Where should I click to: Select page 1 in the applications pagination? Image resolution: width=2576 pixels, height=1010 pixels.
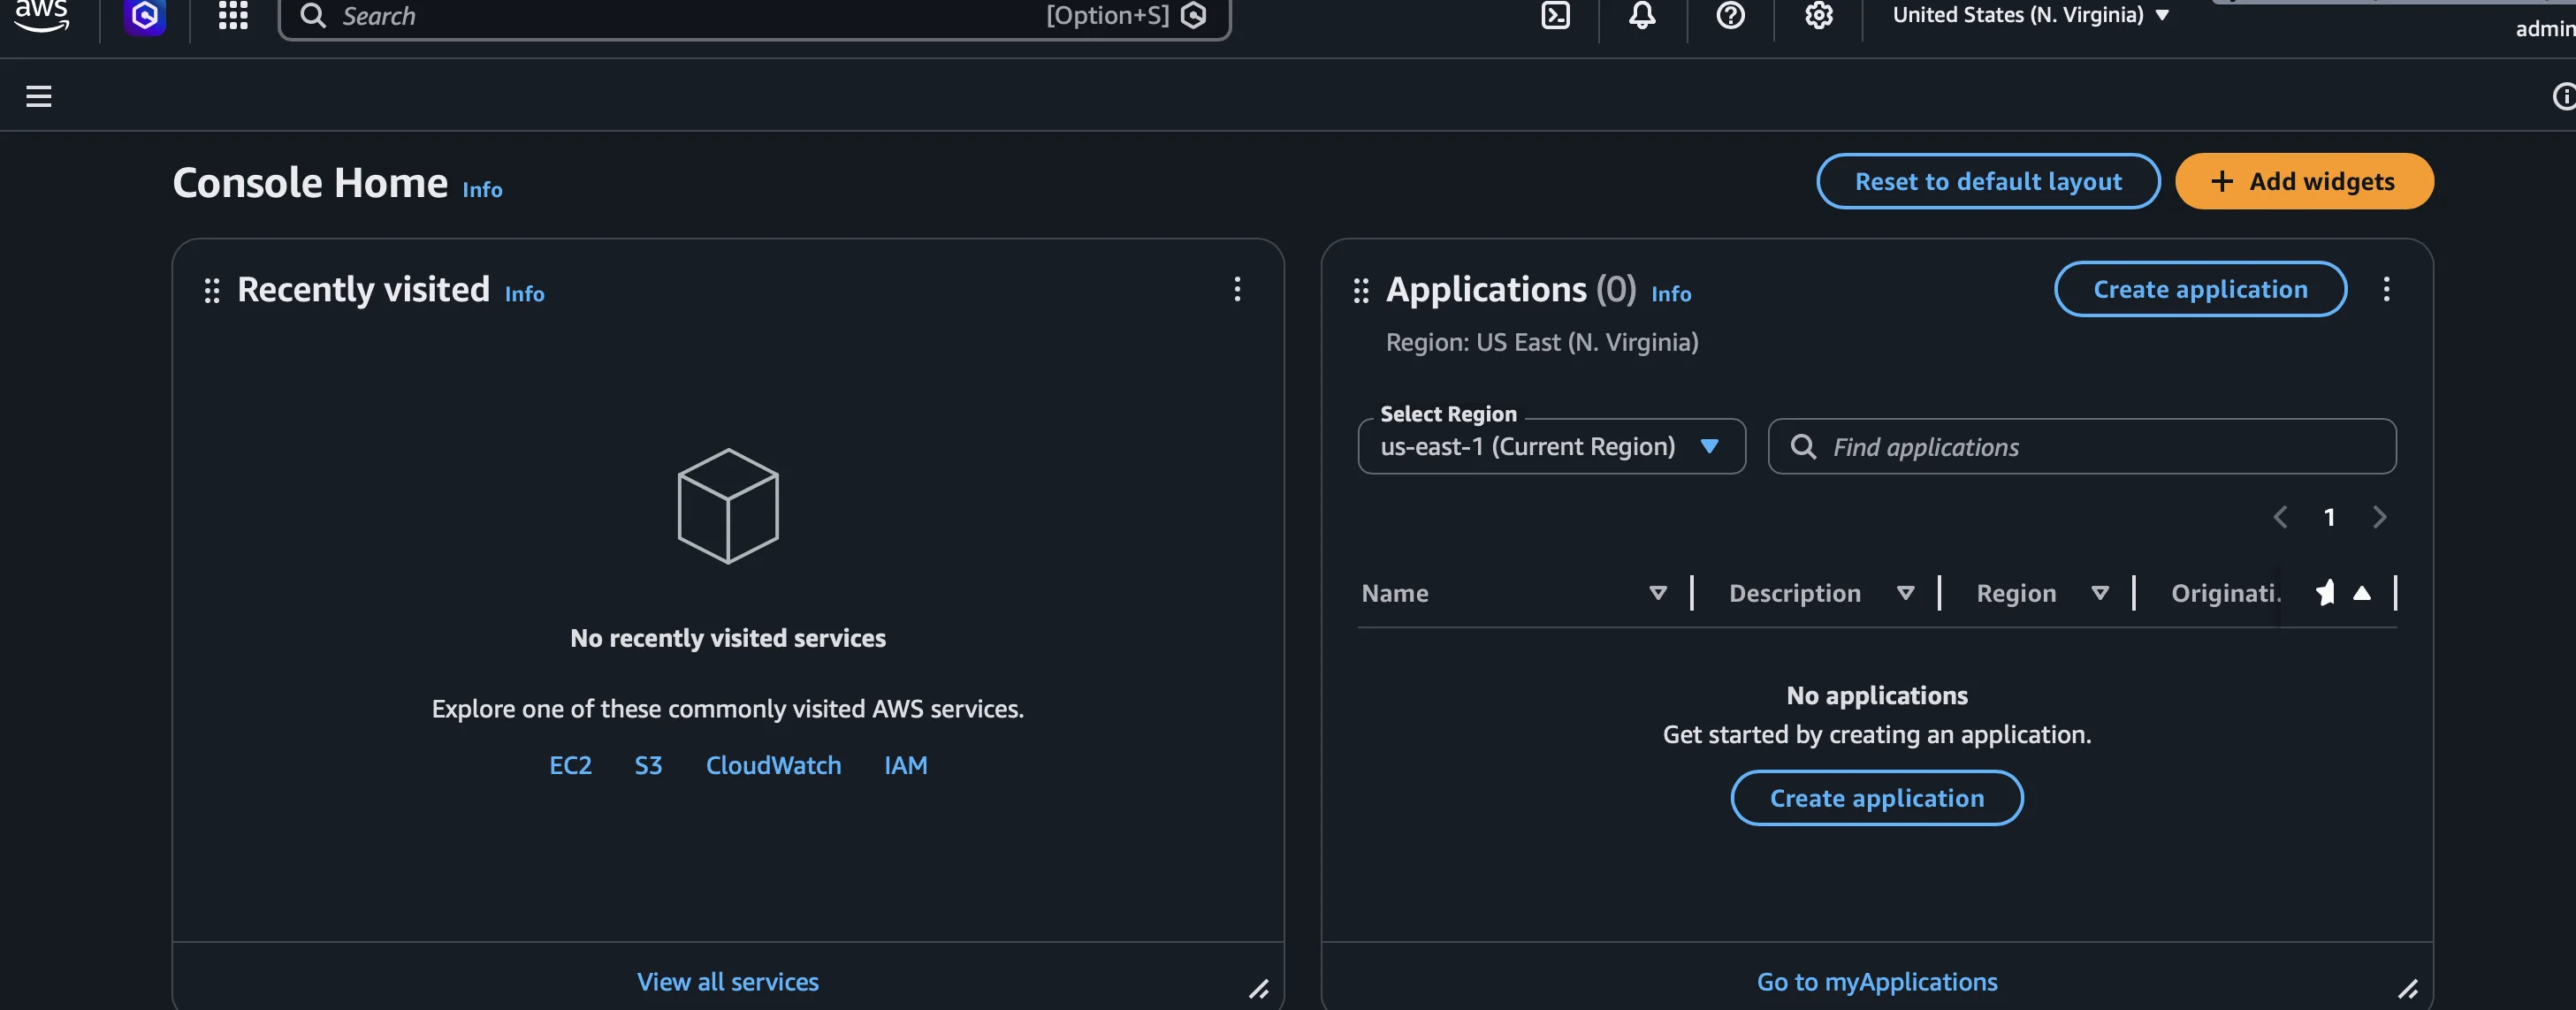coord(2330,517)
